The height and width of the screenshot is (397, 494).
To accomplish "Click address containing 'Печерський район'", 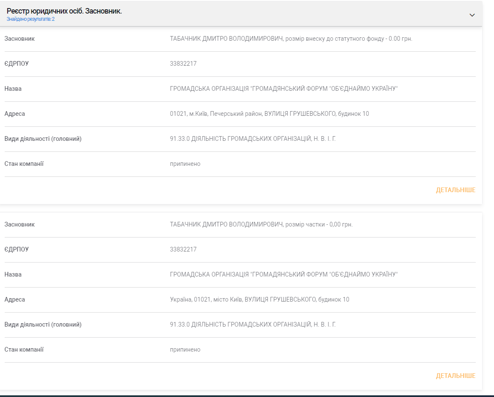I will 269,114.
